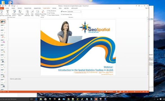
Task: Click the Save icon in quick access toolbar
Action: click(3, 6)
